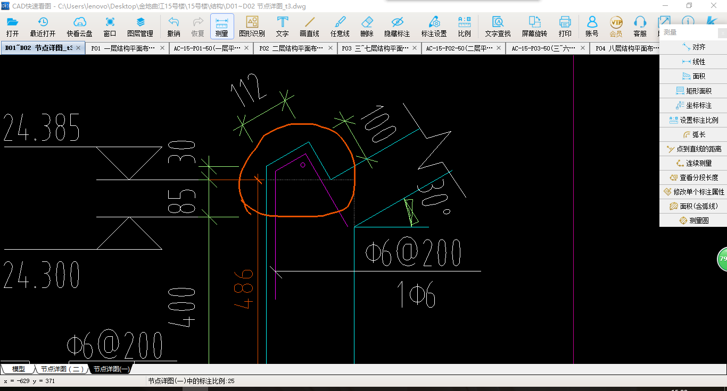Open the 最近打开 recent files list
This screenshot has width=727, height=391.
click(43, 26)
